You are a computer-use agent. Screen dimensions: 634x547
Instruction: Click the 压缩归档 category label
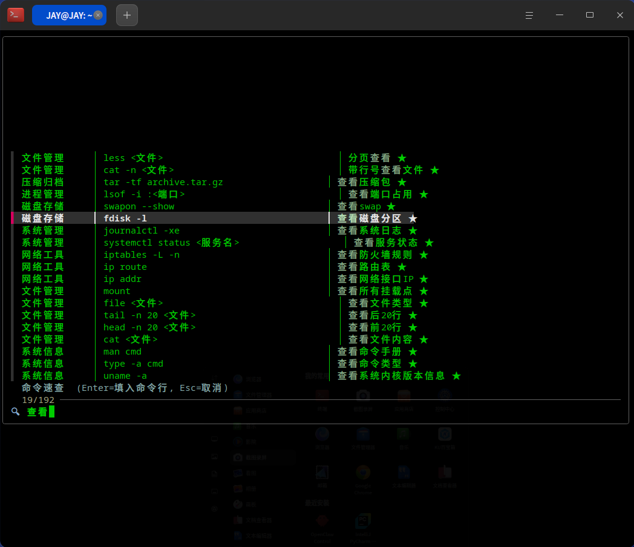(x=42, y=182)
